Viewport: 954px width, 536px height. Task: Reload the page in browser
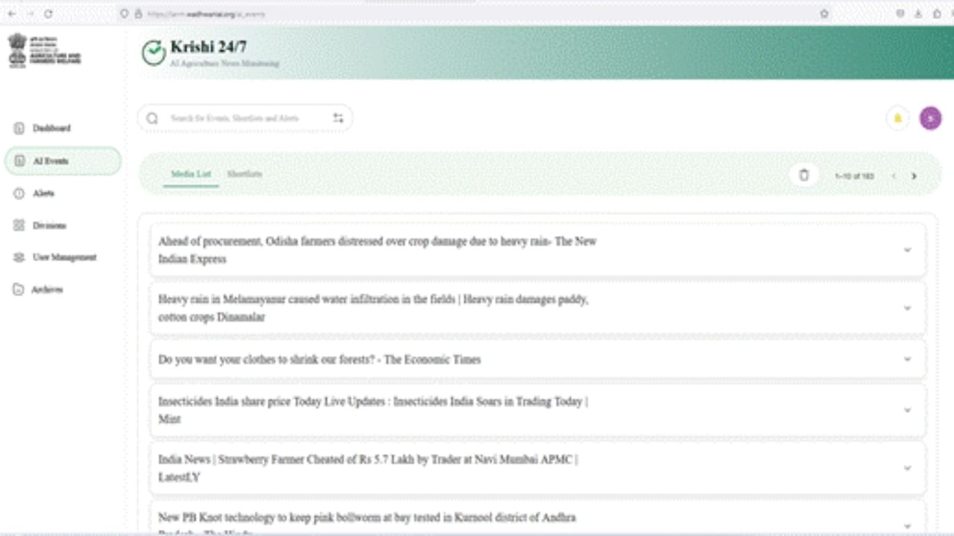(x=48, y=13)
